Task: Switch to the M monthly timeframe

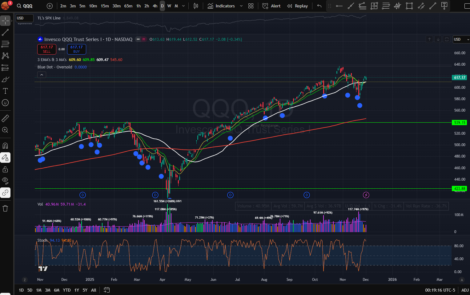Action: [176, 6]
